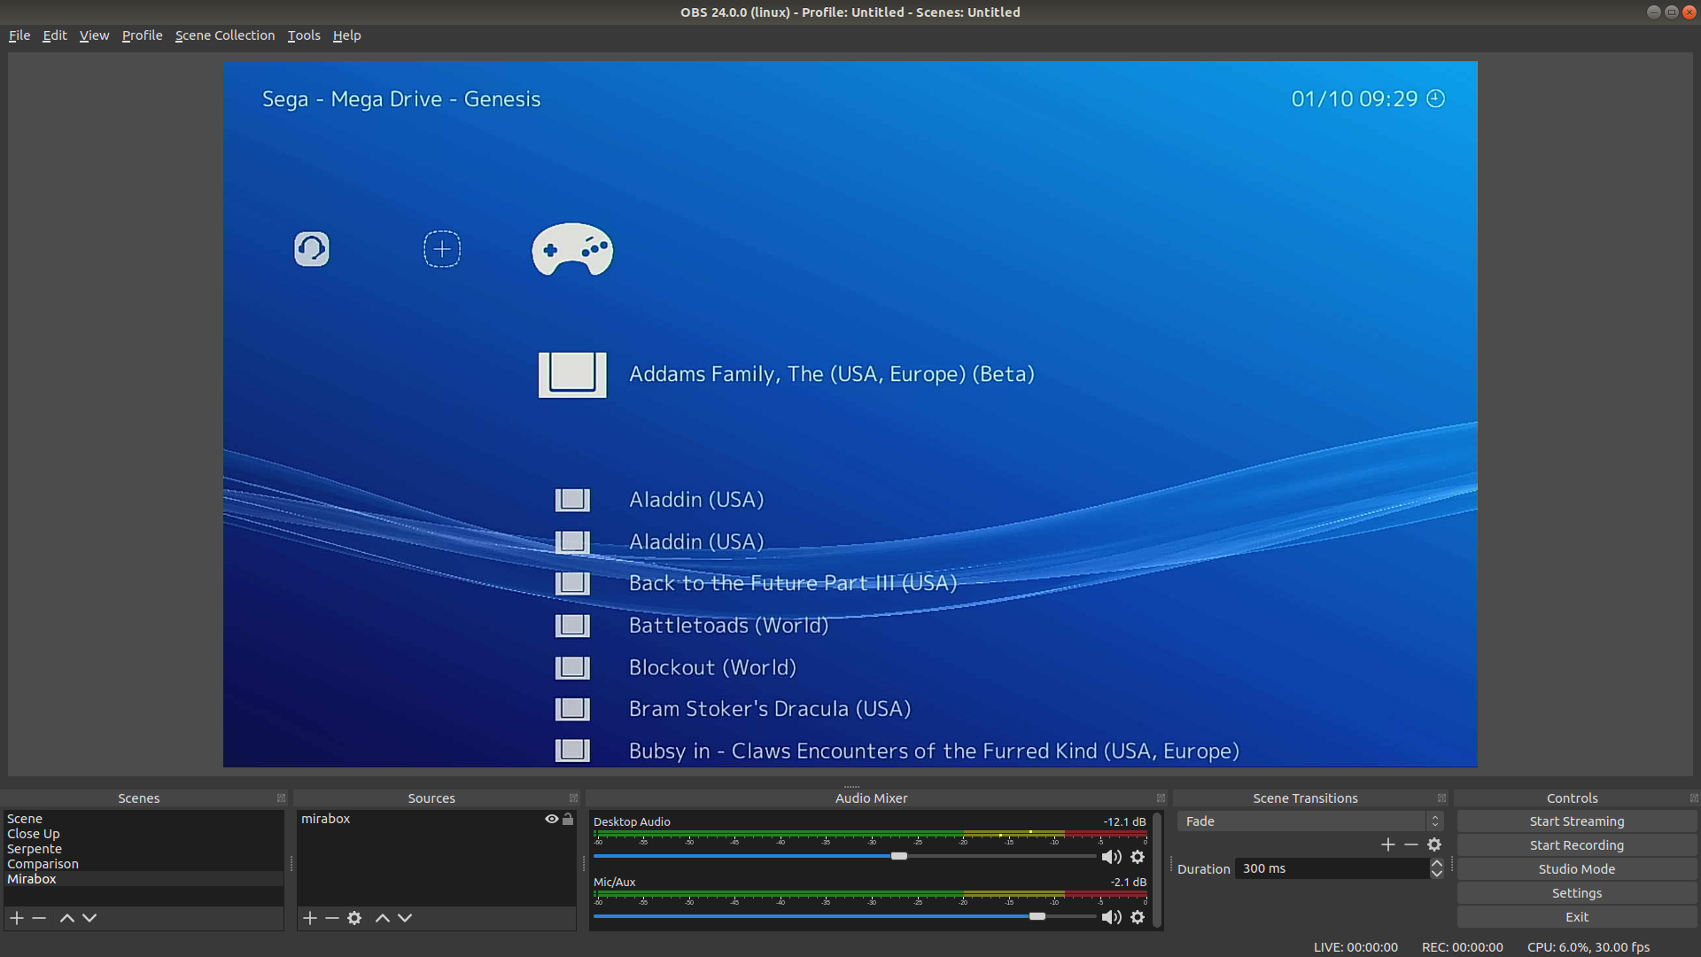Mute Mic/Aux speaker icon

point(1111,917)
